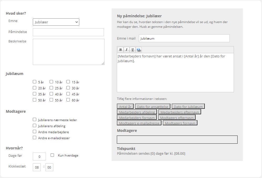
Task: Check the 10 år jubilee box
Action: point(51,82)
